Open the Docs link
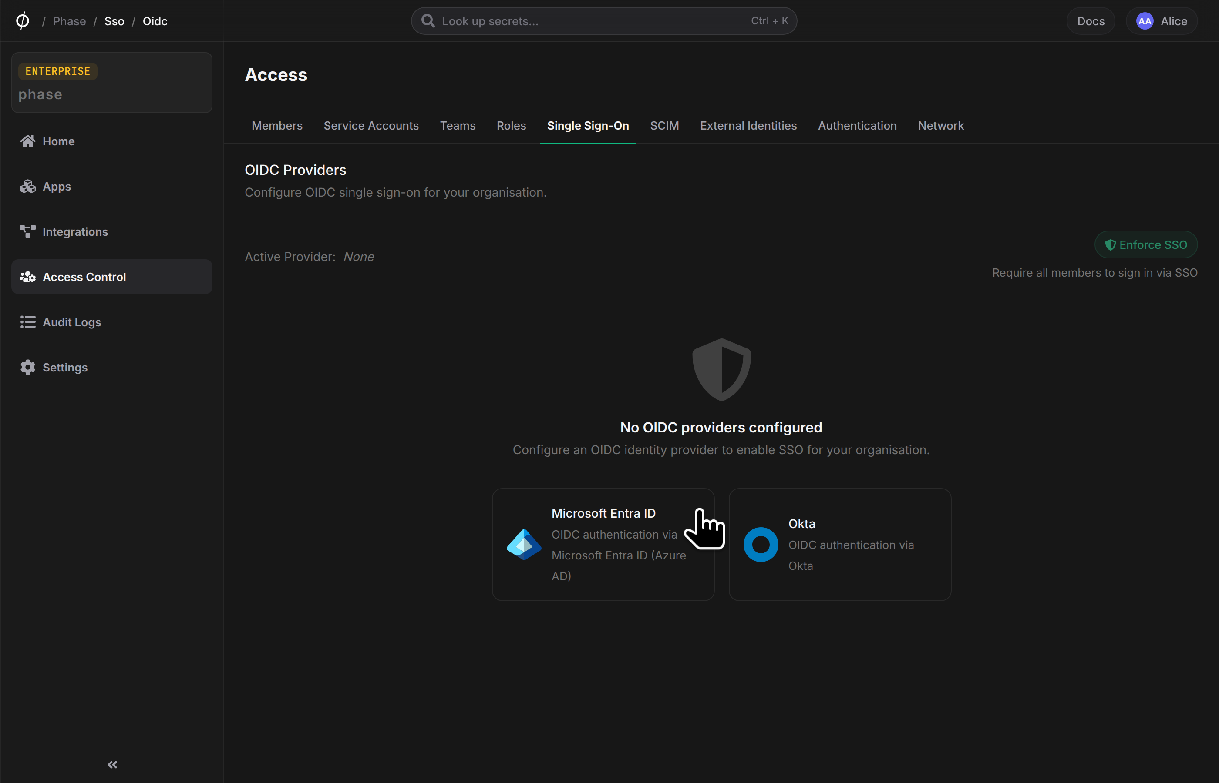The height and width of the screenshot is (783, 1219). tap(1091, 21)
